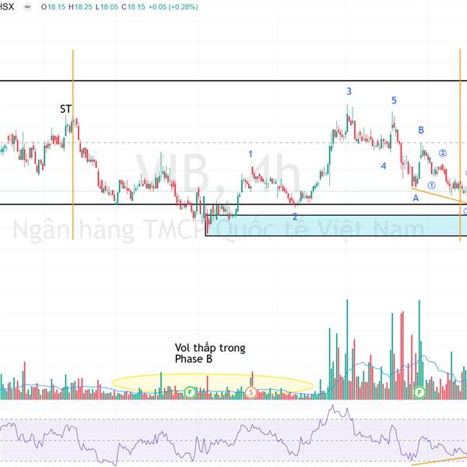
Task: Select the blue letter A wave label
Action: [x=416, y=198]
